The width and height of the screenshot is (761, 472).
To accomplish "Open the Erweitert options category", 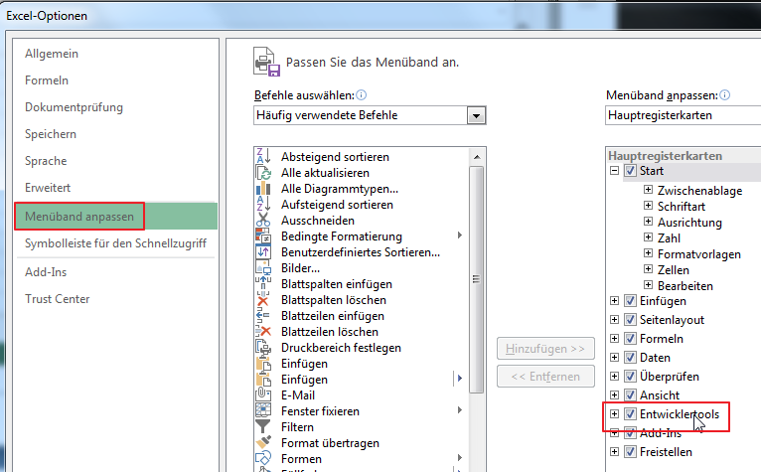I will pos(48,188).
